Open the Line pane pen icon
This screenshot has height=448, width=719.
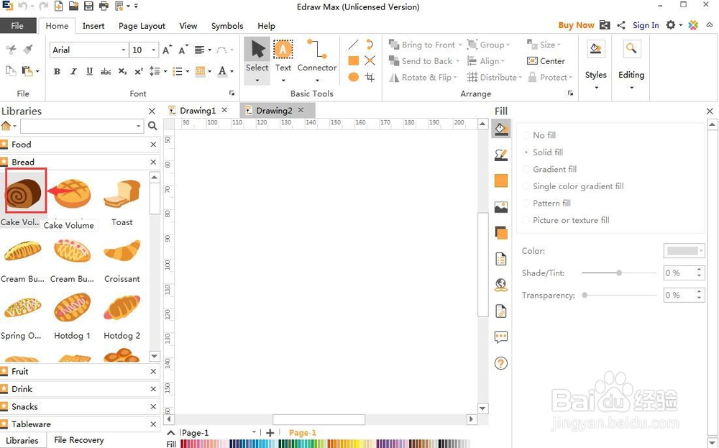[x=500, y=155]
